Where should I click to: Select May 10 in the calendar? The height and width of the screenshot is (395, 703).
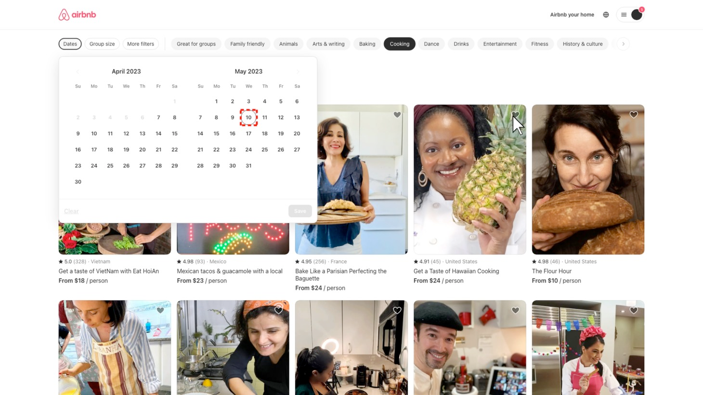248,117
